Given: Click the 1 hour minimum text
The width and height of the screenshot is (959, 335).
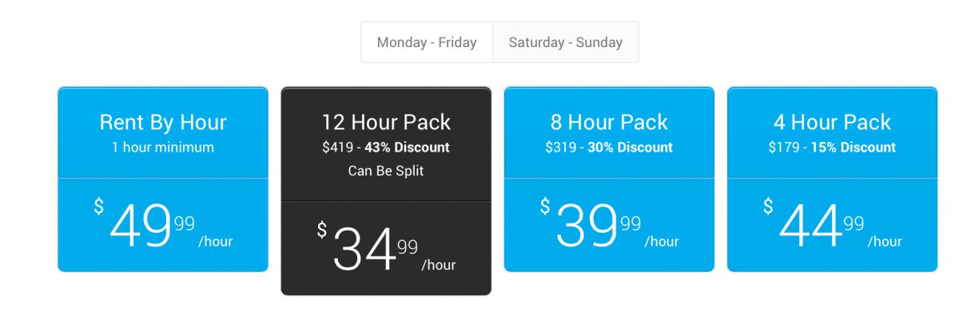Looking at the screenshot, I should [x=163, y=148].
